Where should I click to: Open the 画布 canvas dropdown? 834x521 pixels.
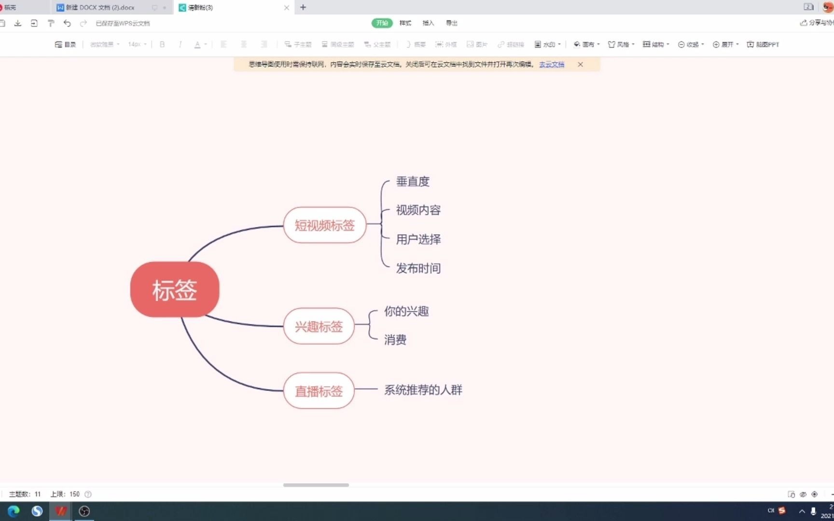pos(586,44)
